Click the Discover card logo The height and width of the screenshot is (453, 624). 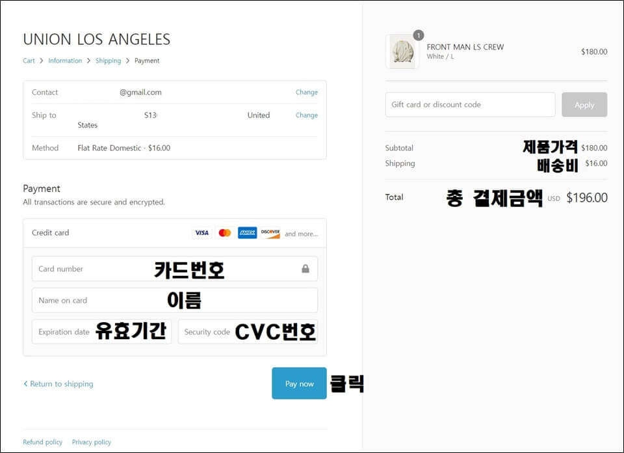click(x=270, y=232)
